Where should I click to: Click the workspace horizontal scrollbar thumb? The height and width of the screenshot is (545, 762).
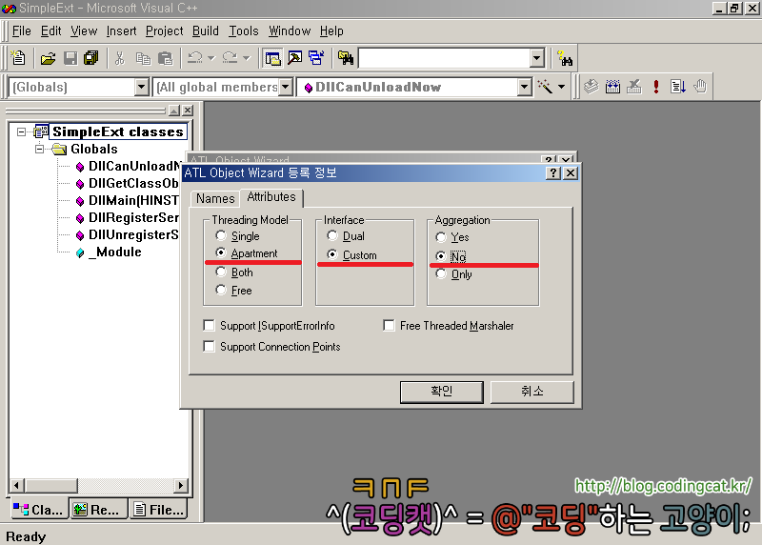click(50, 485)
